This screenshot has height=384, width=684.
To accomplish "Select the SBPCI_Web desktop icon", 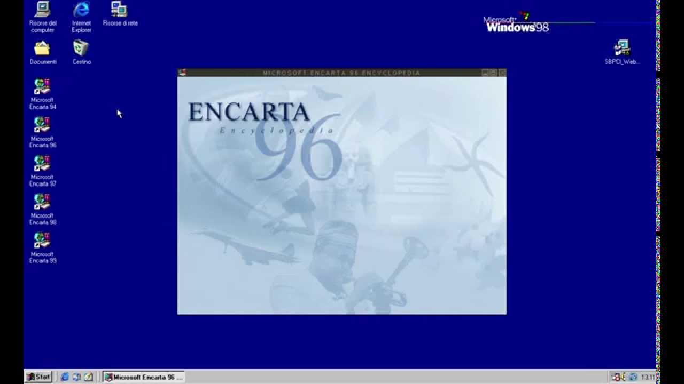I will point(622,52).
